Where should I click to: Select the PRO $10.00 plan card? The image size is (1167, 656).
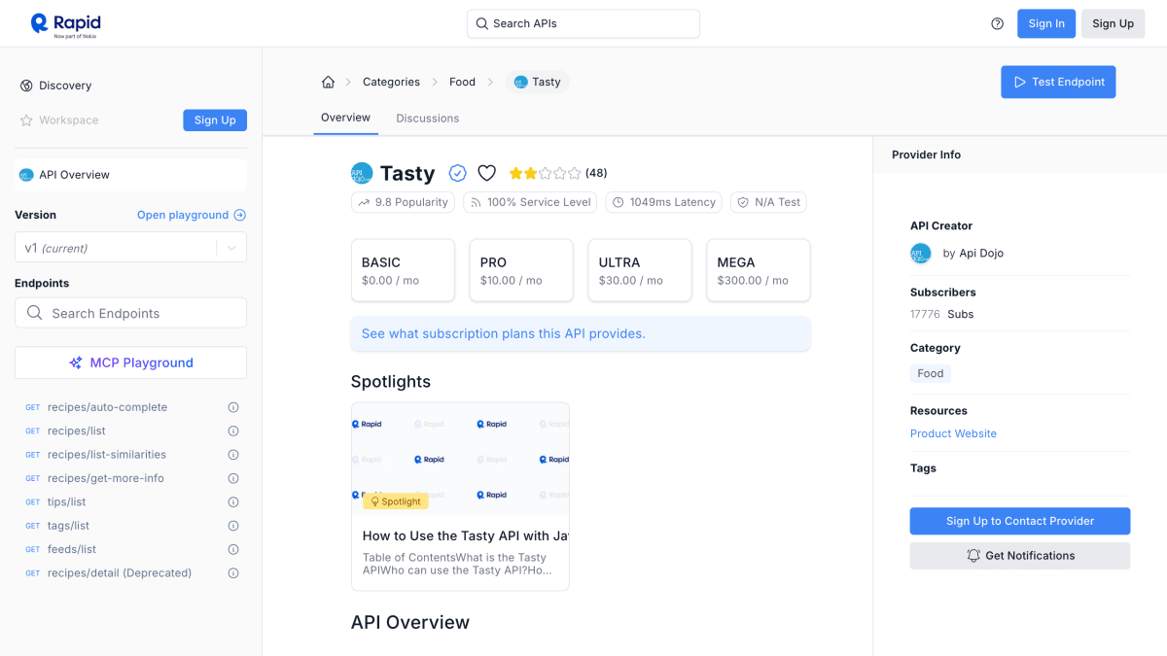(521, 270)
